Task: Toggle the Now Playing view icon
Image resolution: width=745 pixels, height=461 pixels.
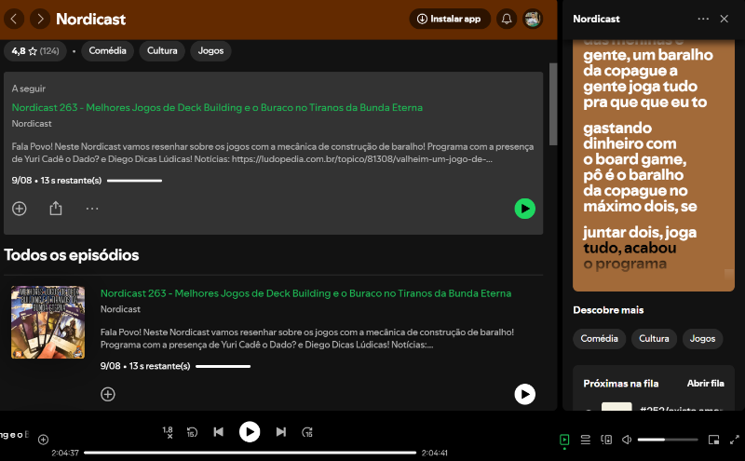Action: tap(564, 440)
